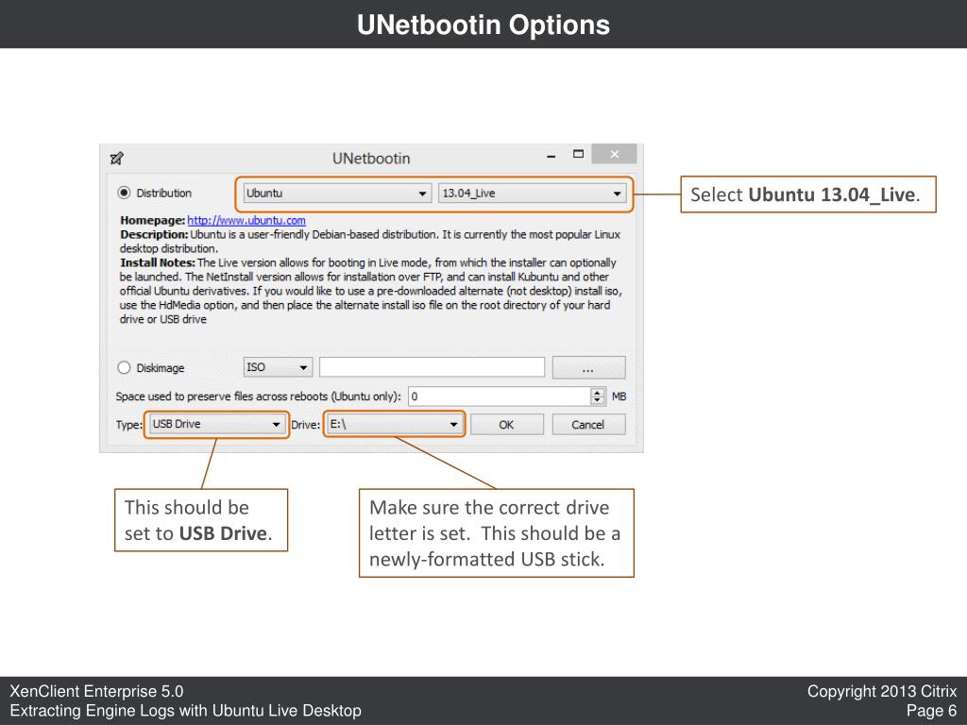Close the UNetbootin window
The image size is (967, 725).
pyautogui.click(x=614, y=154)
